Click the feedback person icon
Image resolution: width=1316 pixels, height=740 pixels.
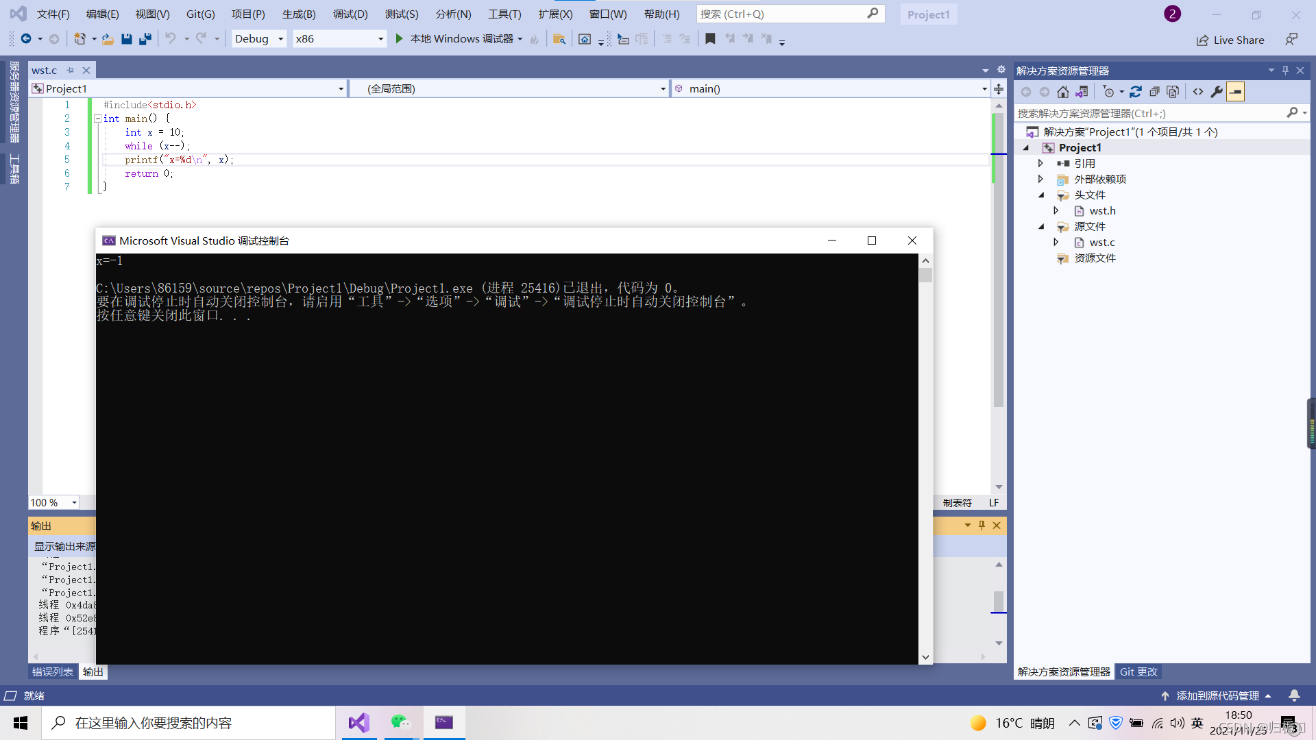[x=1291, y=40]
